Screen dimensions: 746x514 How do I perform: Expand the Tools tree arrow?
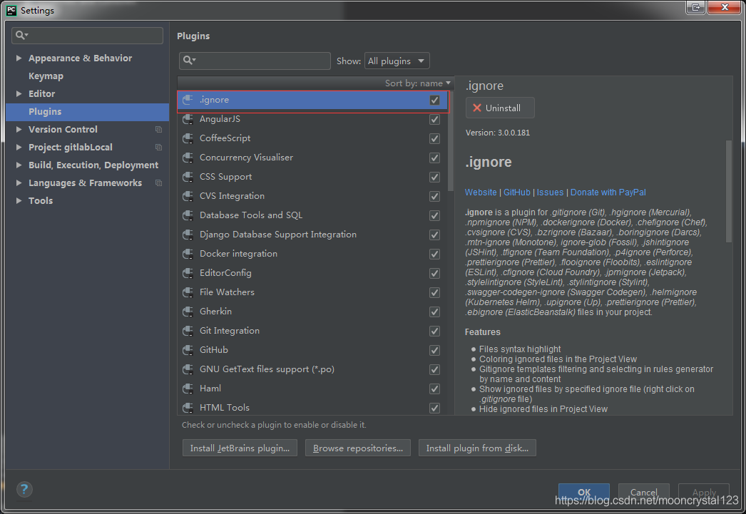19,200
